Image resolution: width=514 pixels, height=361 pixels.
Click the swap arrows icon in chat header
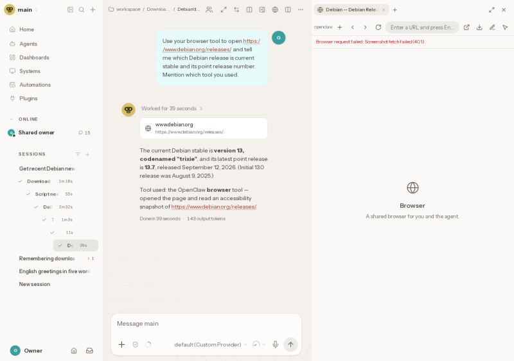[236, 10]
